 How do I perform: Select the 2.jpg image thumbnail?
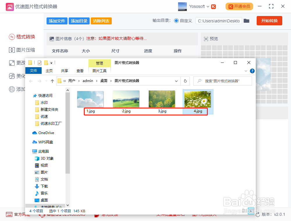[126, 99]
